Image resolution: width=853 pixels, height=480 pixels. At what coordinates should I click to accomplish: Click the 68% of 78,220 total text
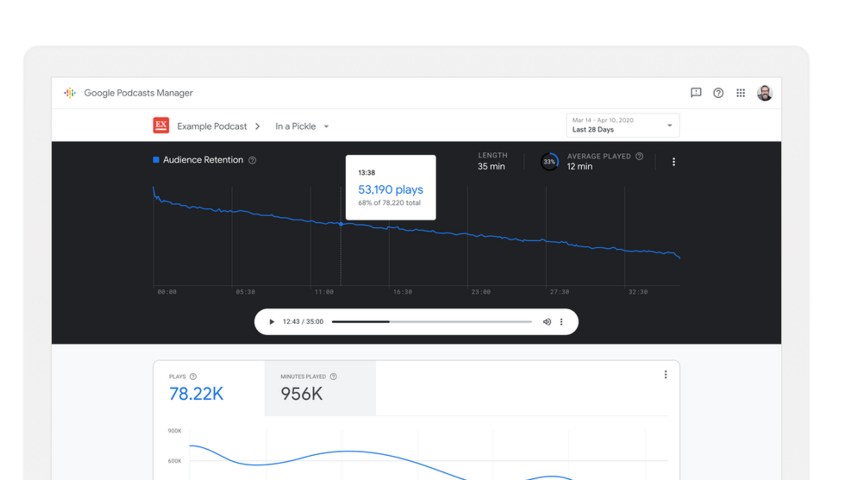point(389,203)
